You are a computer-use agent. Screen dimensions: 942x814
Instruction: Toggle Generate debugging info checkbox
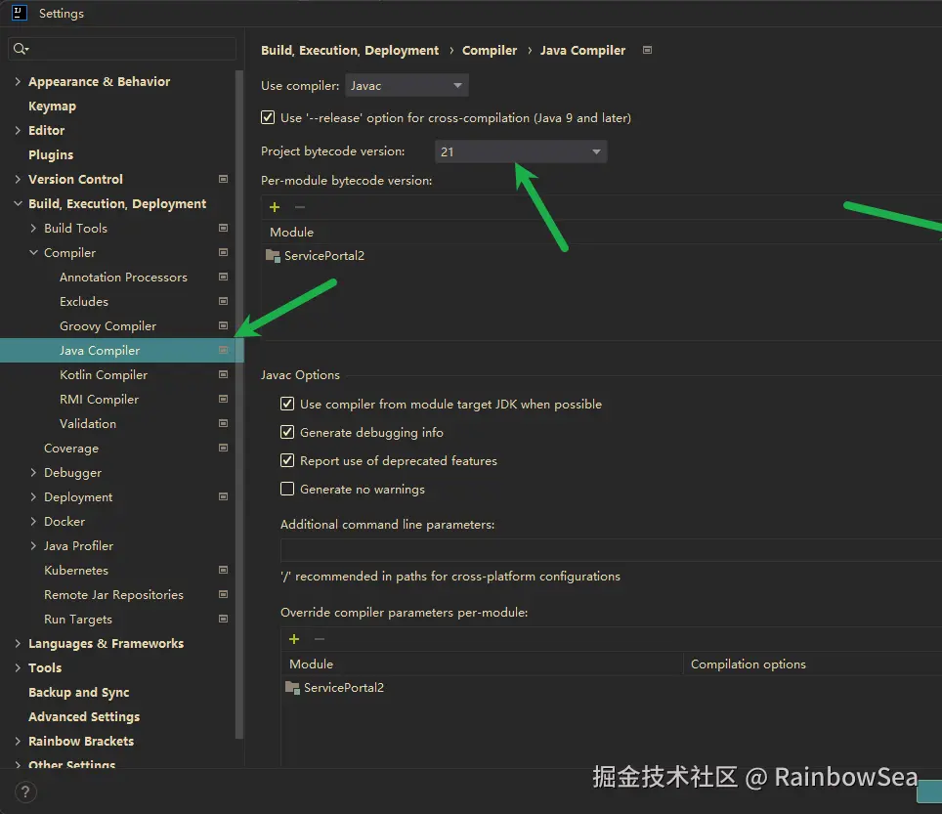[287, 432]
